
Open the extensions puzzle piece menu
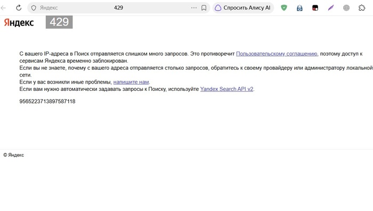[x=362, y=8]
